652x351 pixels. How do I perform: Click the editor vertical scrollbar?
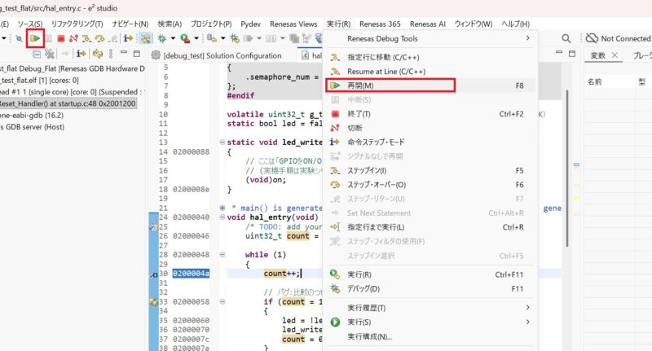566,163
